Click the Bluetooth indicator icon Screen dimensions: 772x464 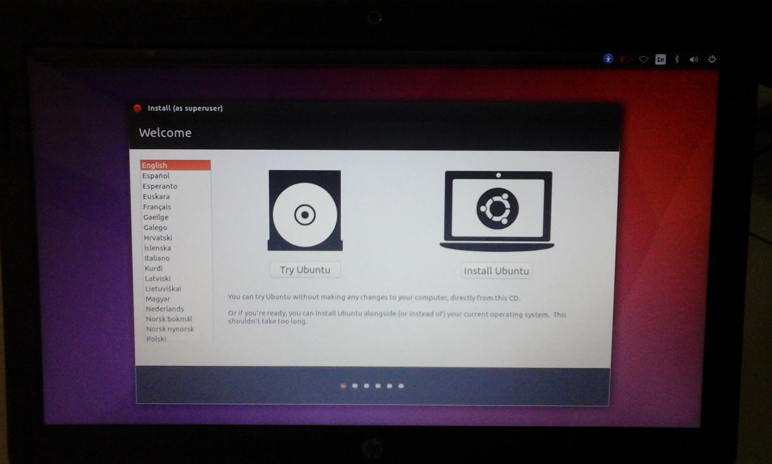click(677, 59)
